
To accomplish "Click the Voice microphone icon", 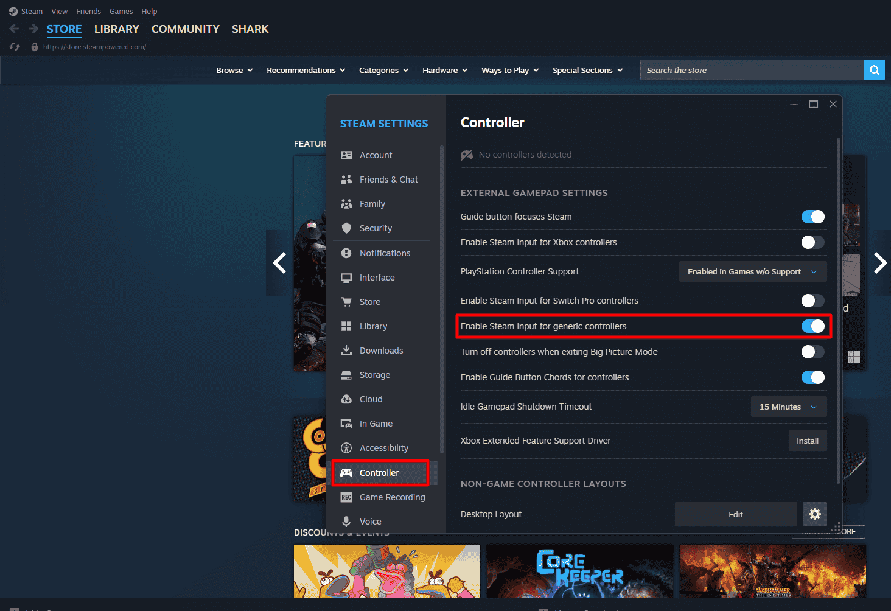I will click(346, 522).
